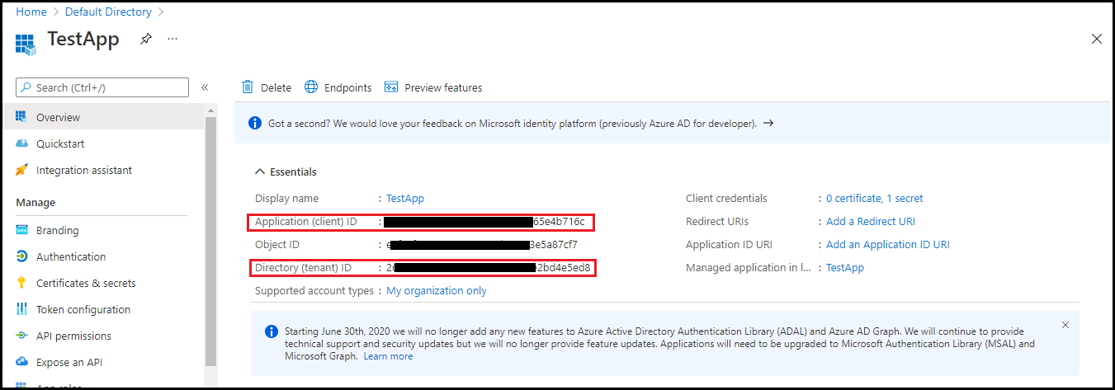Click the Overview grid icon in sidebar
Image resolution: width=1115 pixels, height=390 pixels.
[21, 117]
